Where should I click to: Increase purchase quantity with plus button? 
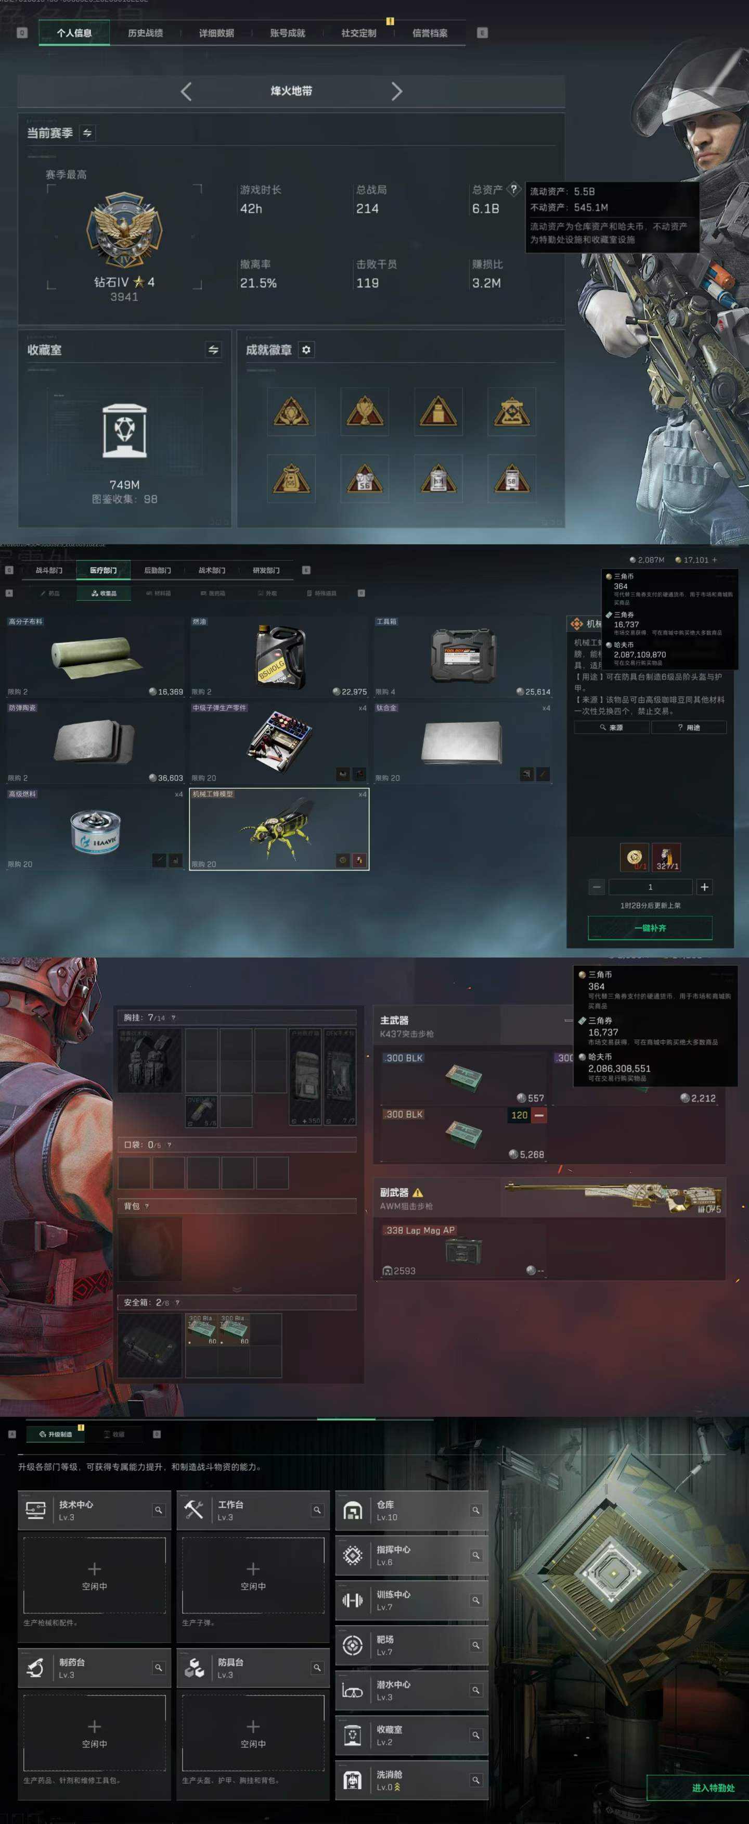point(704,887)
